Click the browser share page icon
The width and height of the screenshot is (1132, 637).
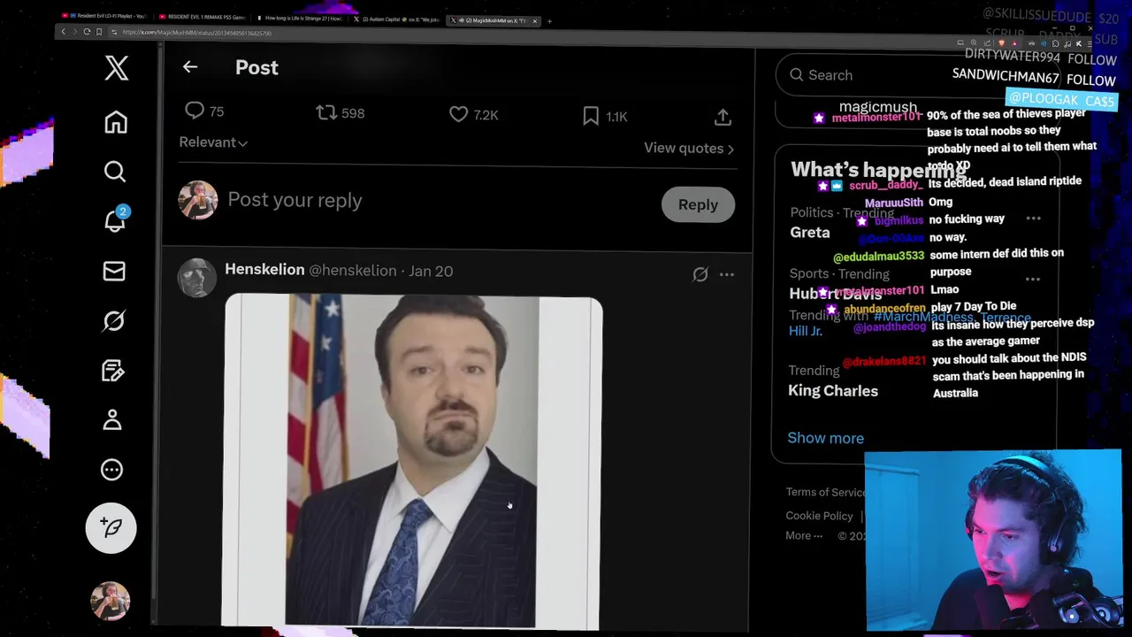tap(987, 42)
